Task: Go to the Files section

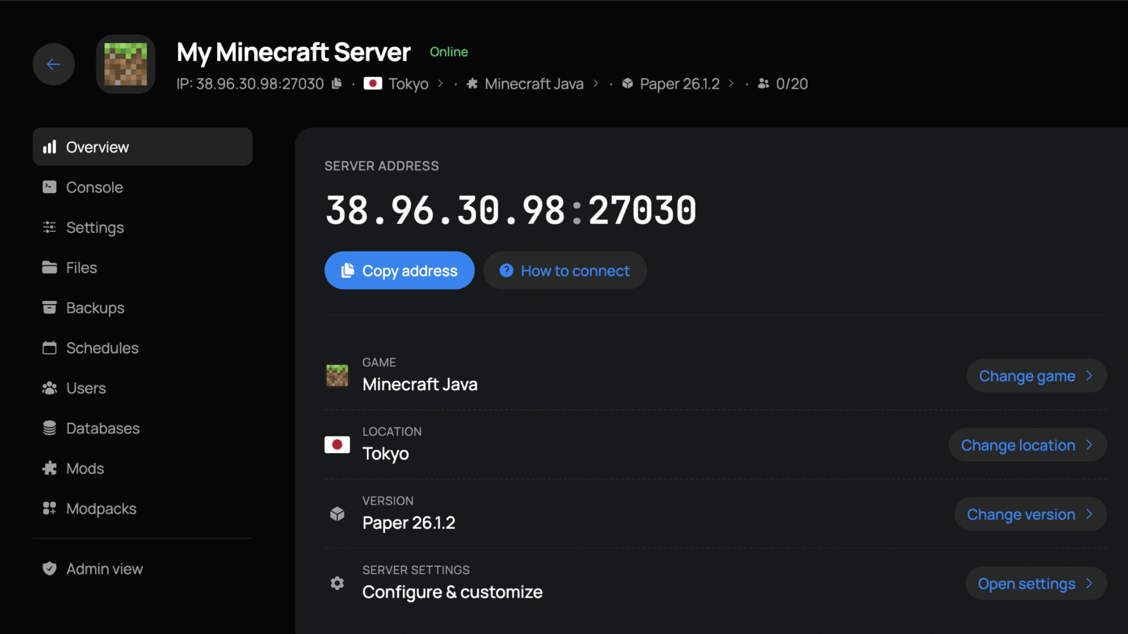Action: coord(142,267)
